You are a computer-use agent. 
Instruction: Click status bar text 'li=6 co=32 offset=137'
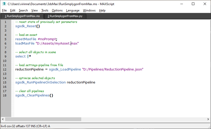click(16, 126)
